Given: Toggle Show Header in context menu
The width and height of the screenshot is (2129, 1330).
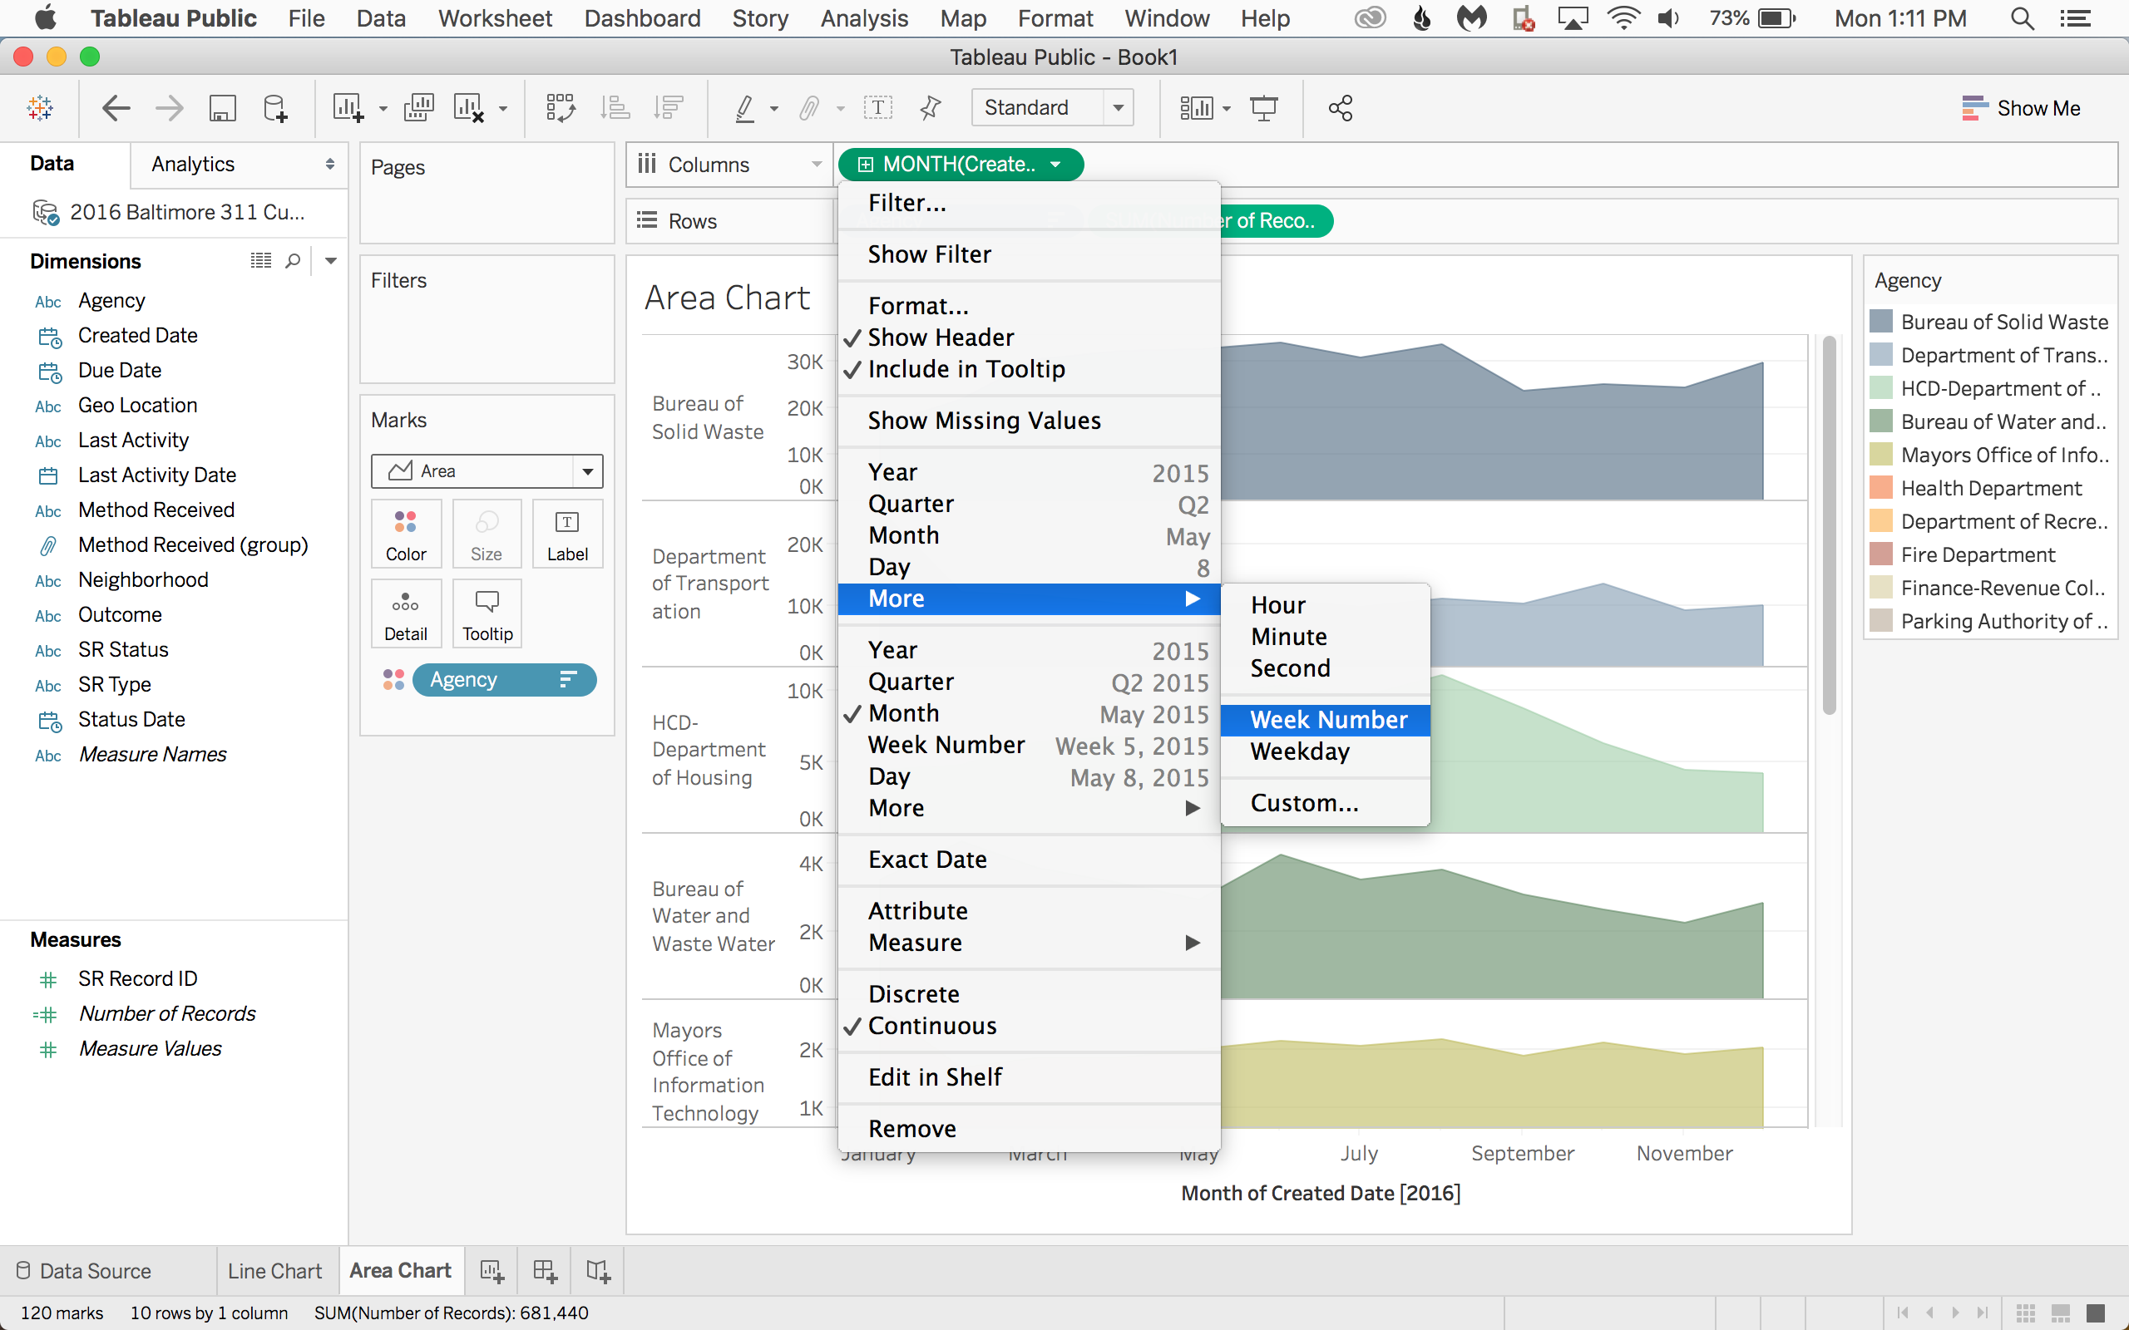Looking at the screenshot, I should coord(1029,337).
